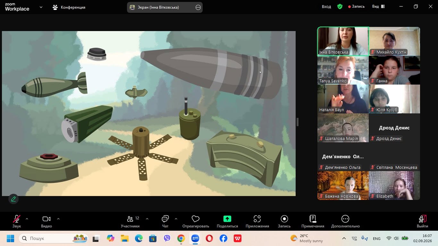Image resolution: width=438 pixels, height=246 pixels.
Task: Open the Reactions (Отреагировать) heart icon
Action: coord(196,219)
